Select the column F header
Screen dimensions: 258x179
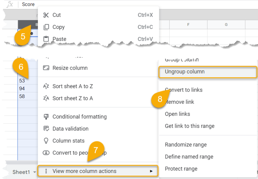tap(188, 25)
